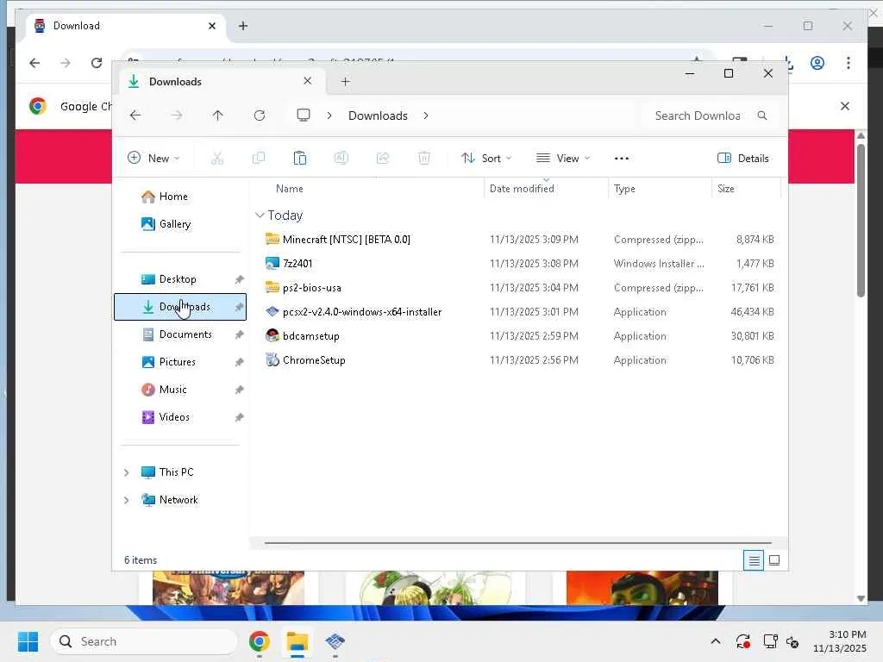Open a new Chrome tab
Image resolution: width=883 pixels, height=662 pixels.
[x=242, y=26]
